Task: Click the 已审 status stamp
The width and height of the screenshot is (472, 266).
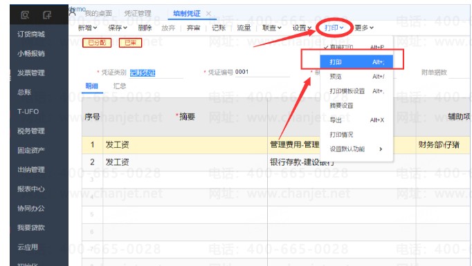Action: [x=130, y=43]
